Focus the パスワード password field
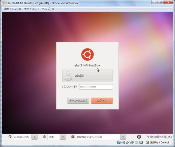Viewport: 175px width, 147px height. (96, 87)
